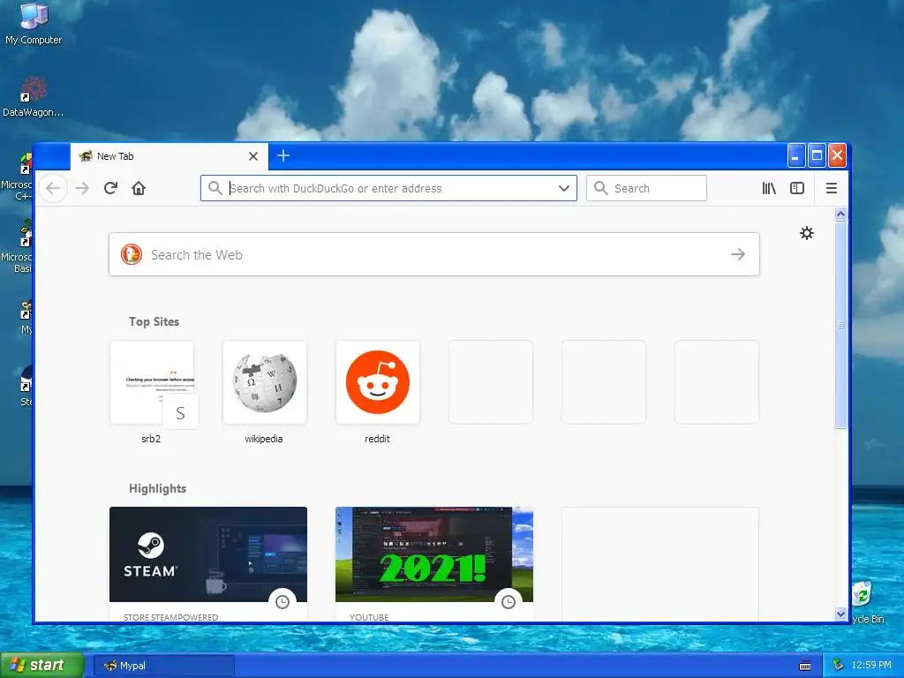This screenshot has height=678, width=904.
Task: Open the wikipedia top site tile
Action: click(265, 382)
